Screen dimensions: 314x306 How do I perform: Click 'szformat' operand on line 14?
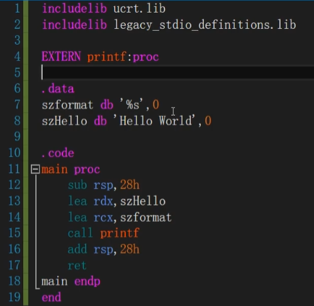[x=146, y=217]
